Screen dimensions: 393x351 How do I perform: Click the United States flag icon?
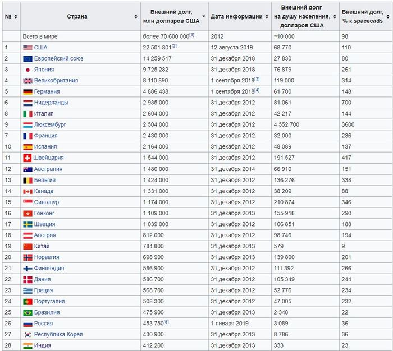point(28,48)
